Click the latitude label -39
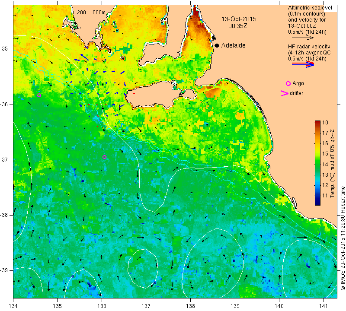The image size is (346, 311). [x=4, y=270]
